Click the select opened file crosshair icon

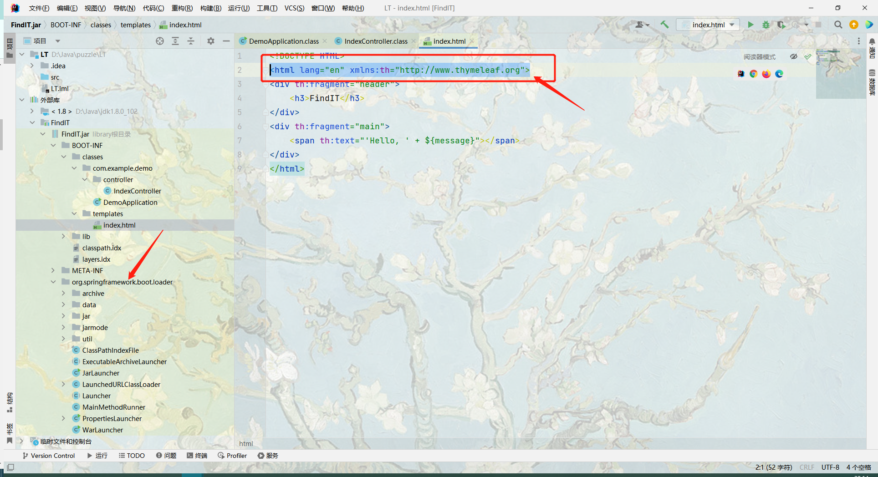pyautogui.click(x=160, y=41)
